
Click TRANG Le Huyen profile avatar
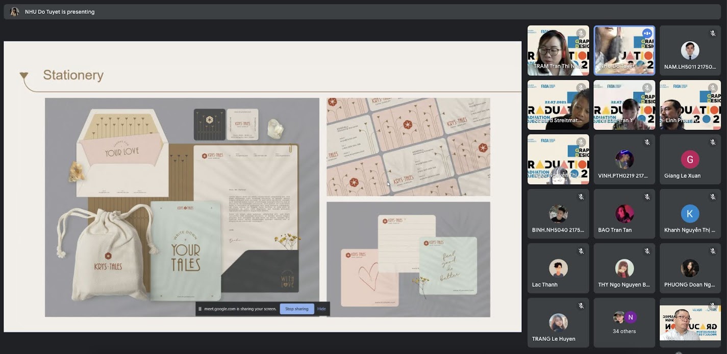558,322
